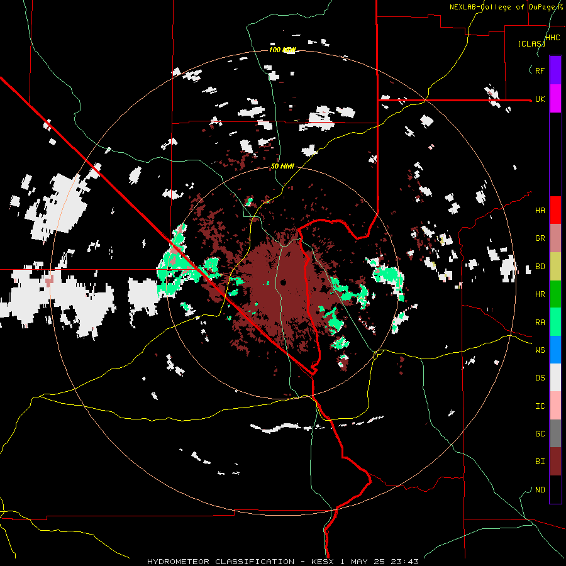Click the 100 NMI range ring label
This screenshot has width=566, height=566.
282,50
